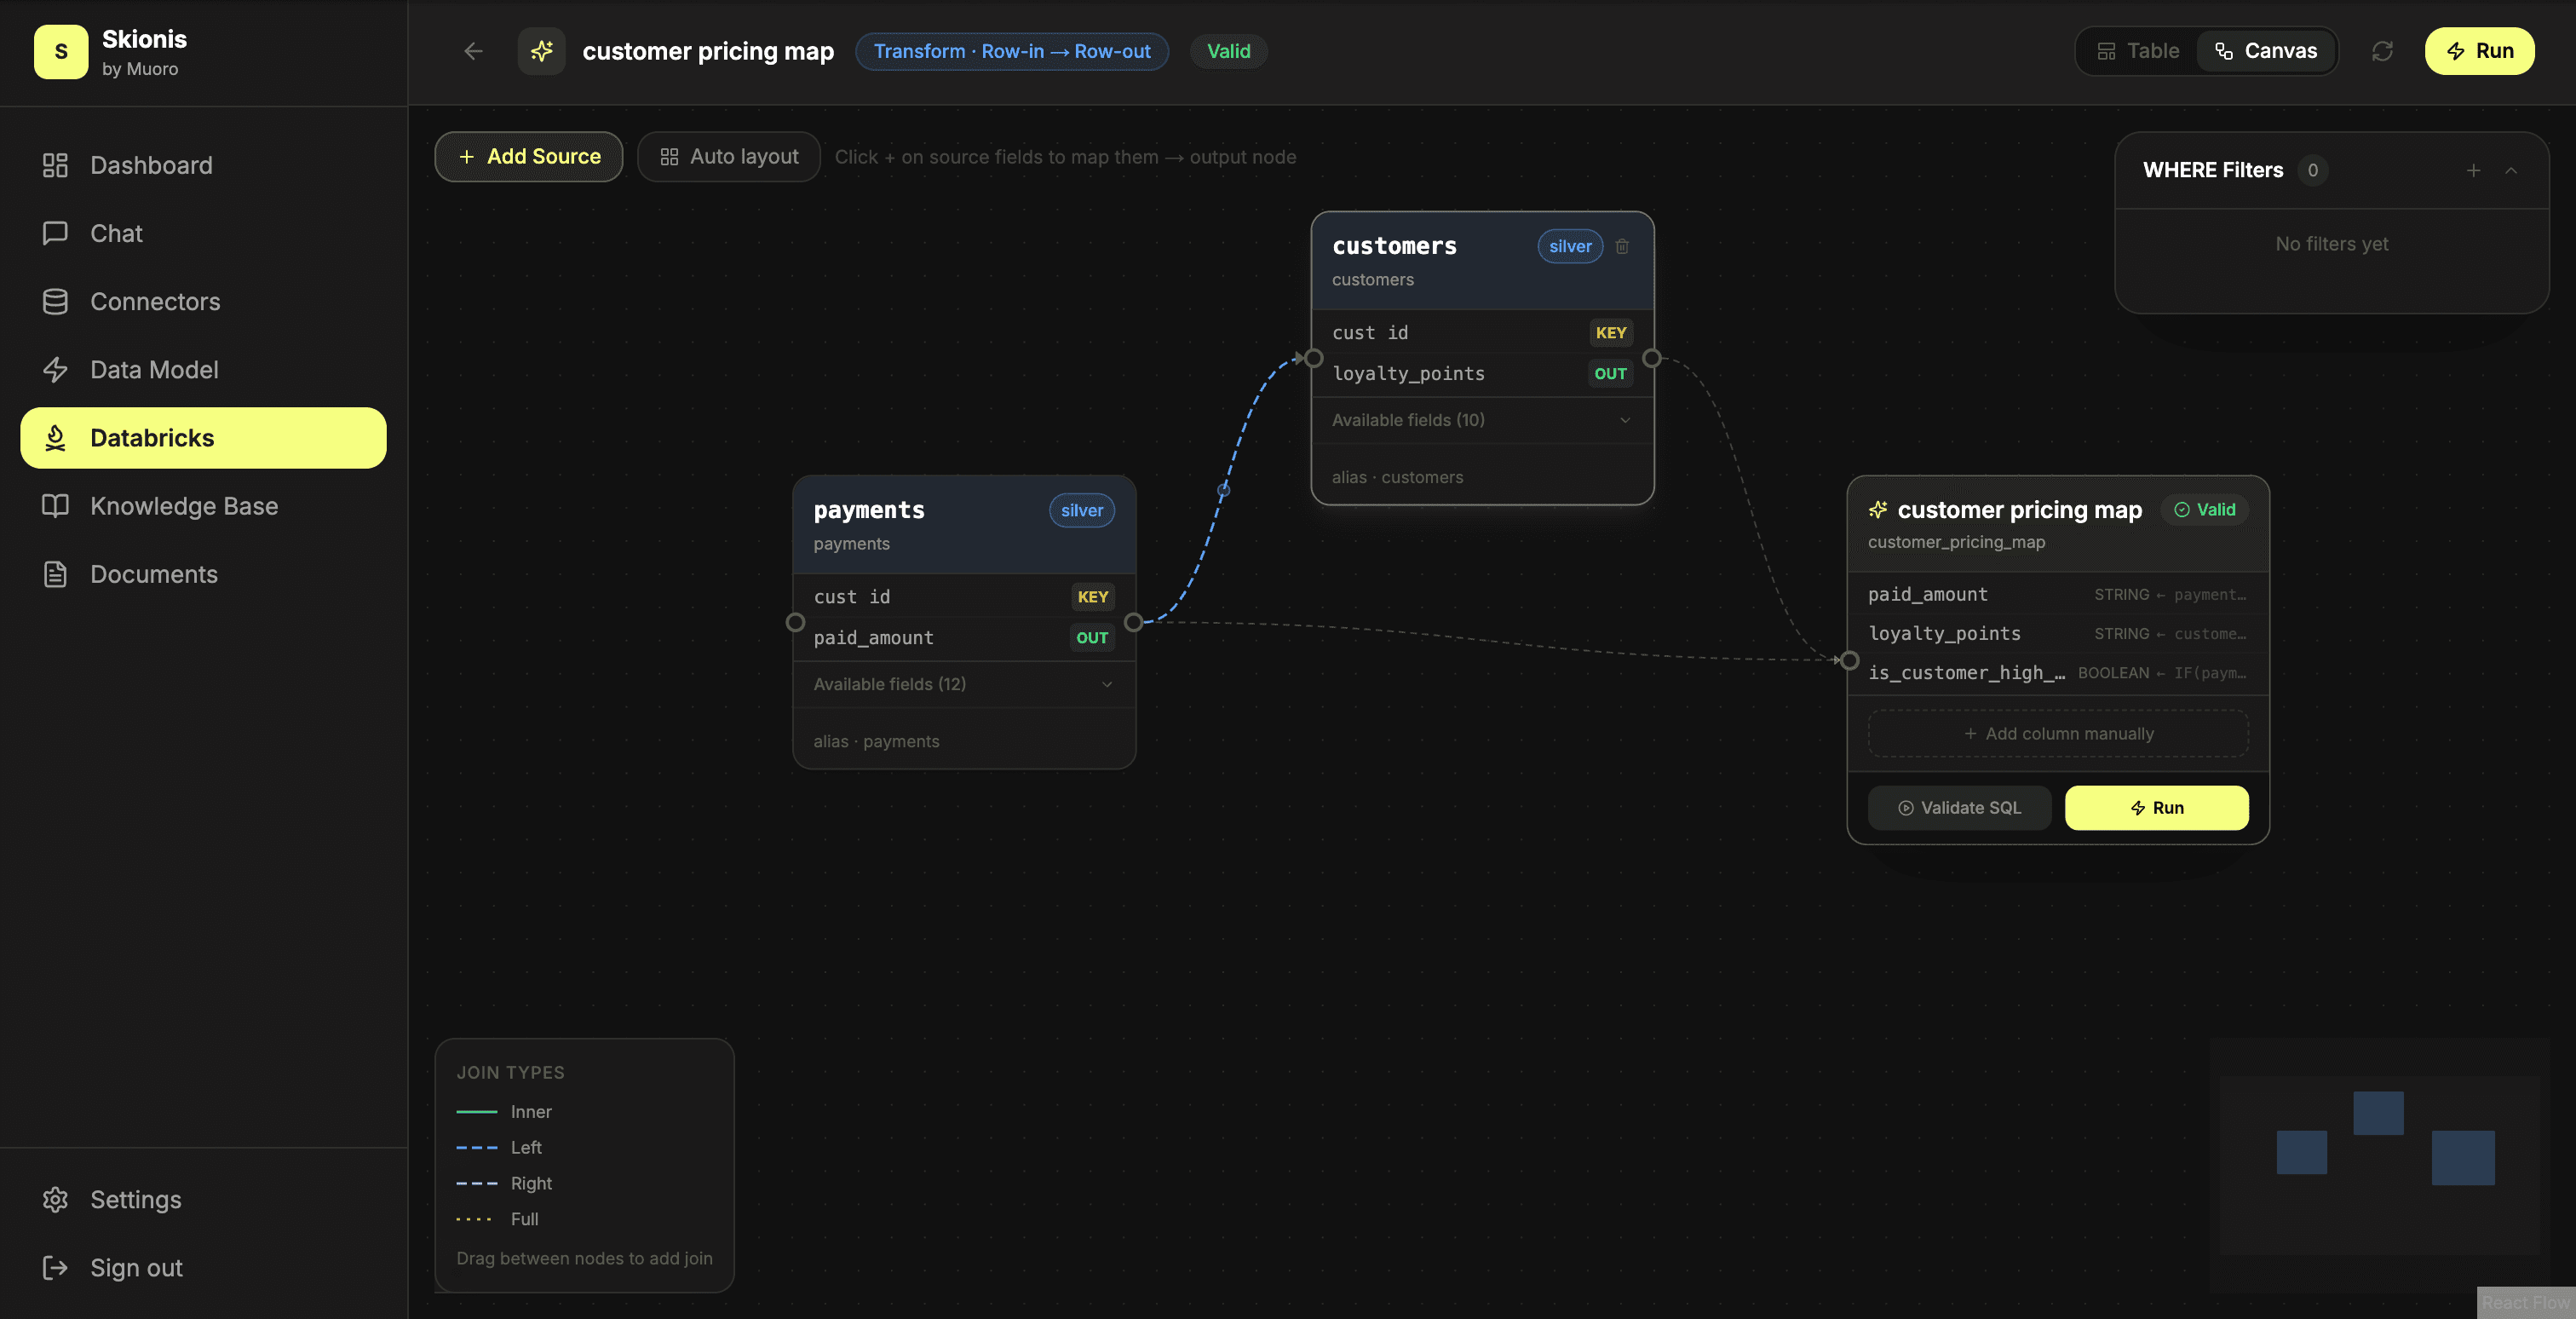Open Dashboard from the sidebar
The width and height of the screenshot is (2576, 1319).
click(x=203, y=165)
